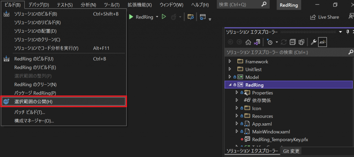Click the window-with-home toolbar icon
This screenshot has width=354, height=157.
[203, 17]
